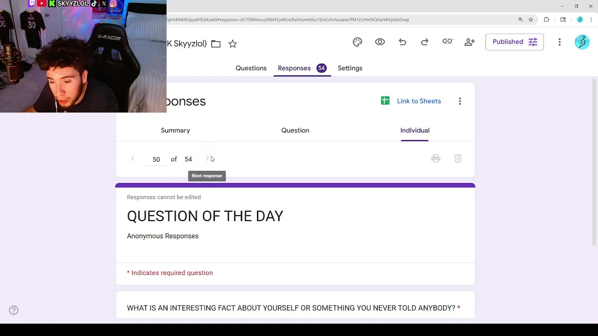This screenshot has width=598, height=336.
Task: Click 'Indicates required question' text
Action: (x=172, y=273)
